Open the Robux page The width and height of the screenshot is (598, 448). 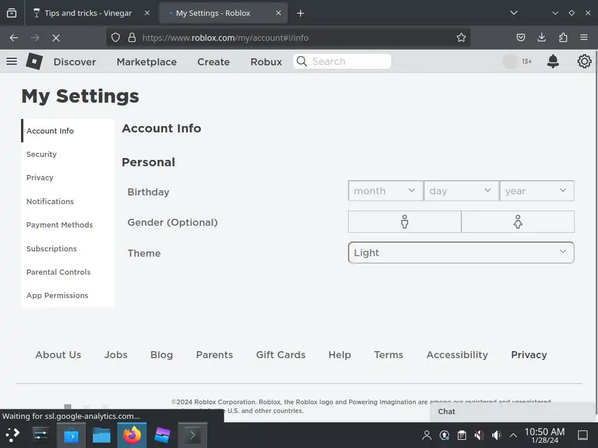tap(266, 62)
